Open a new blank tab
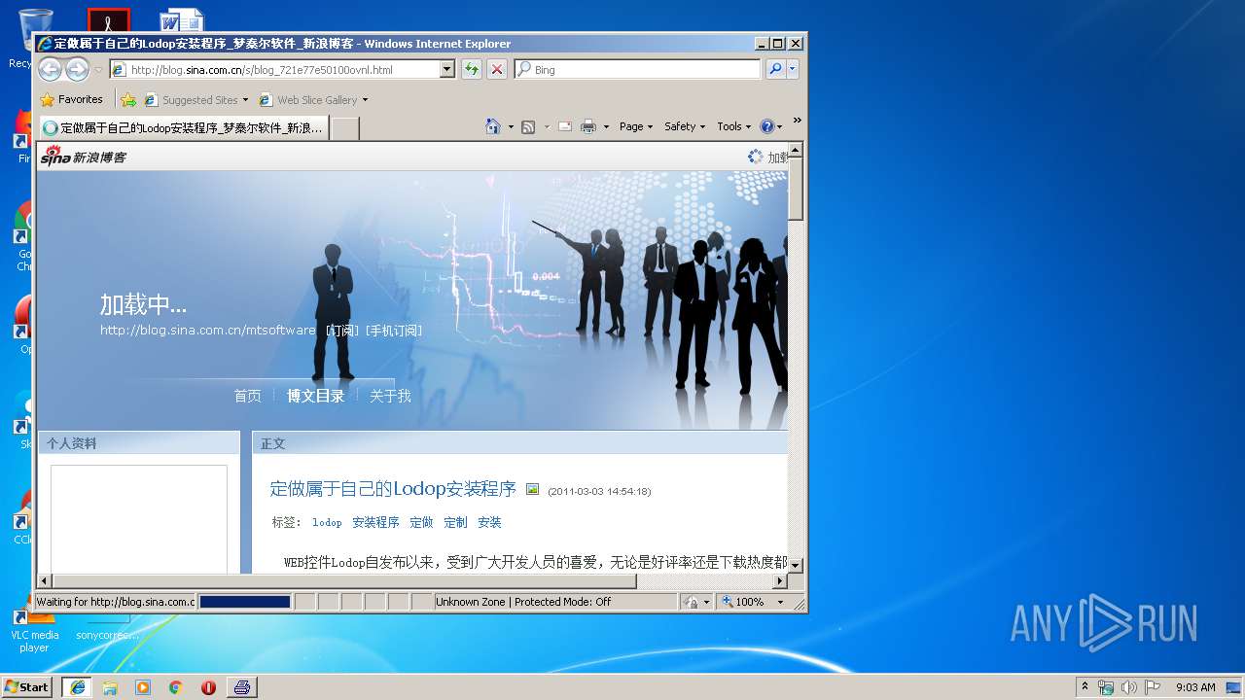Viewport: 1245px width, 700px height. (x=345, y=127)
